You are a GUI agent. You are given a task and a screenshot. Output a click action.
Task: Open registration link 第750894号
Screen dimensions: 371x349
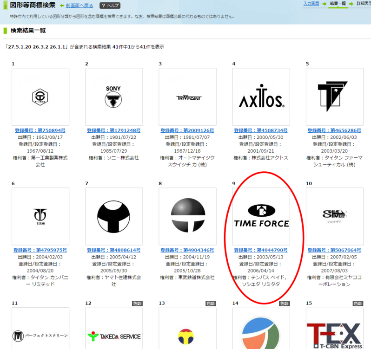point(40,130)
